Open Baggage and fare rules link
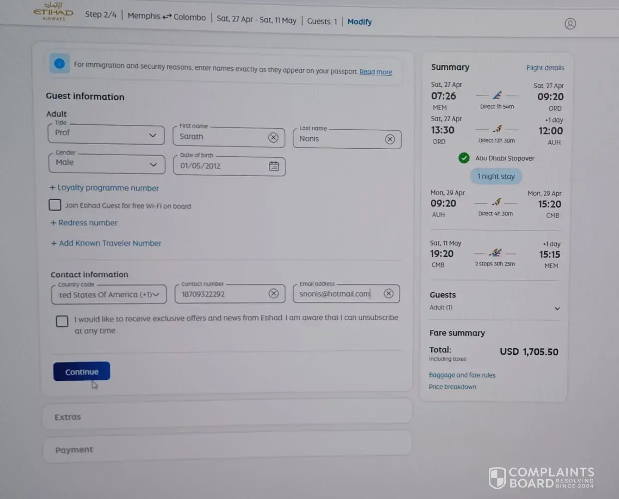This screenshot has width=619, height=499. tap(462, 375)
